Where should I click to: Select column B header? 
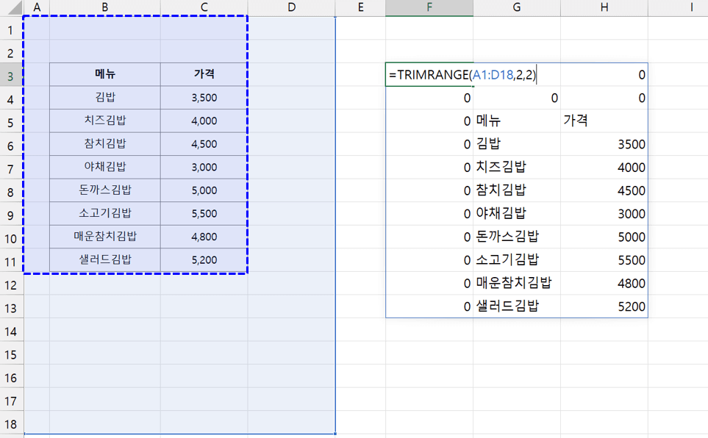[x=104, y=7]
